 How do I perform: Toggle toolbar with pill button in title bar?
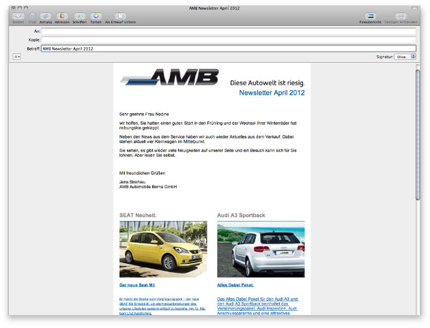click(414, 8)
